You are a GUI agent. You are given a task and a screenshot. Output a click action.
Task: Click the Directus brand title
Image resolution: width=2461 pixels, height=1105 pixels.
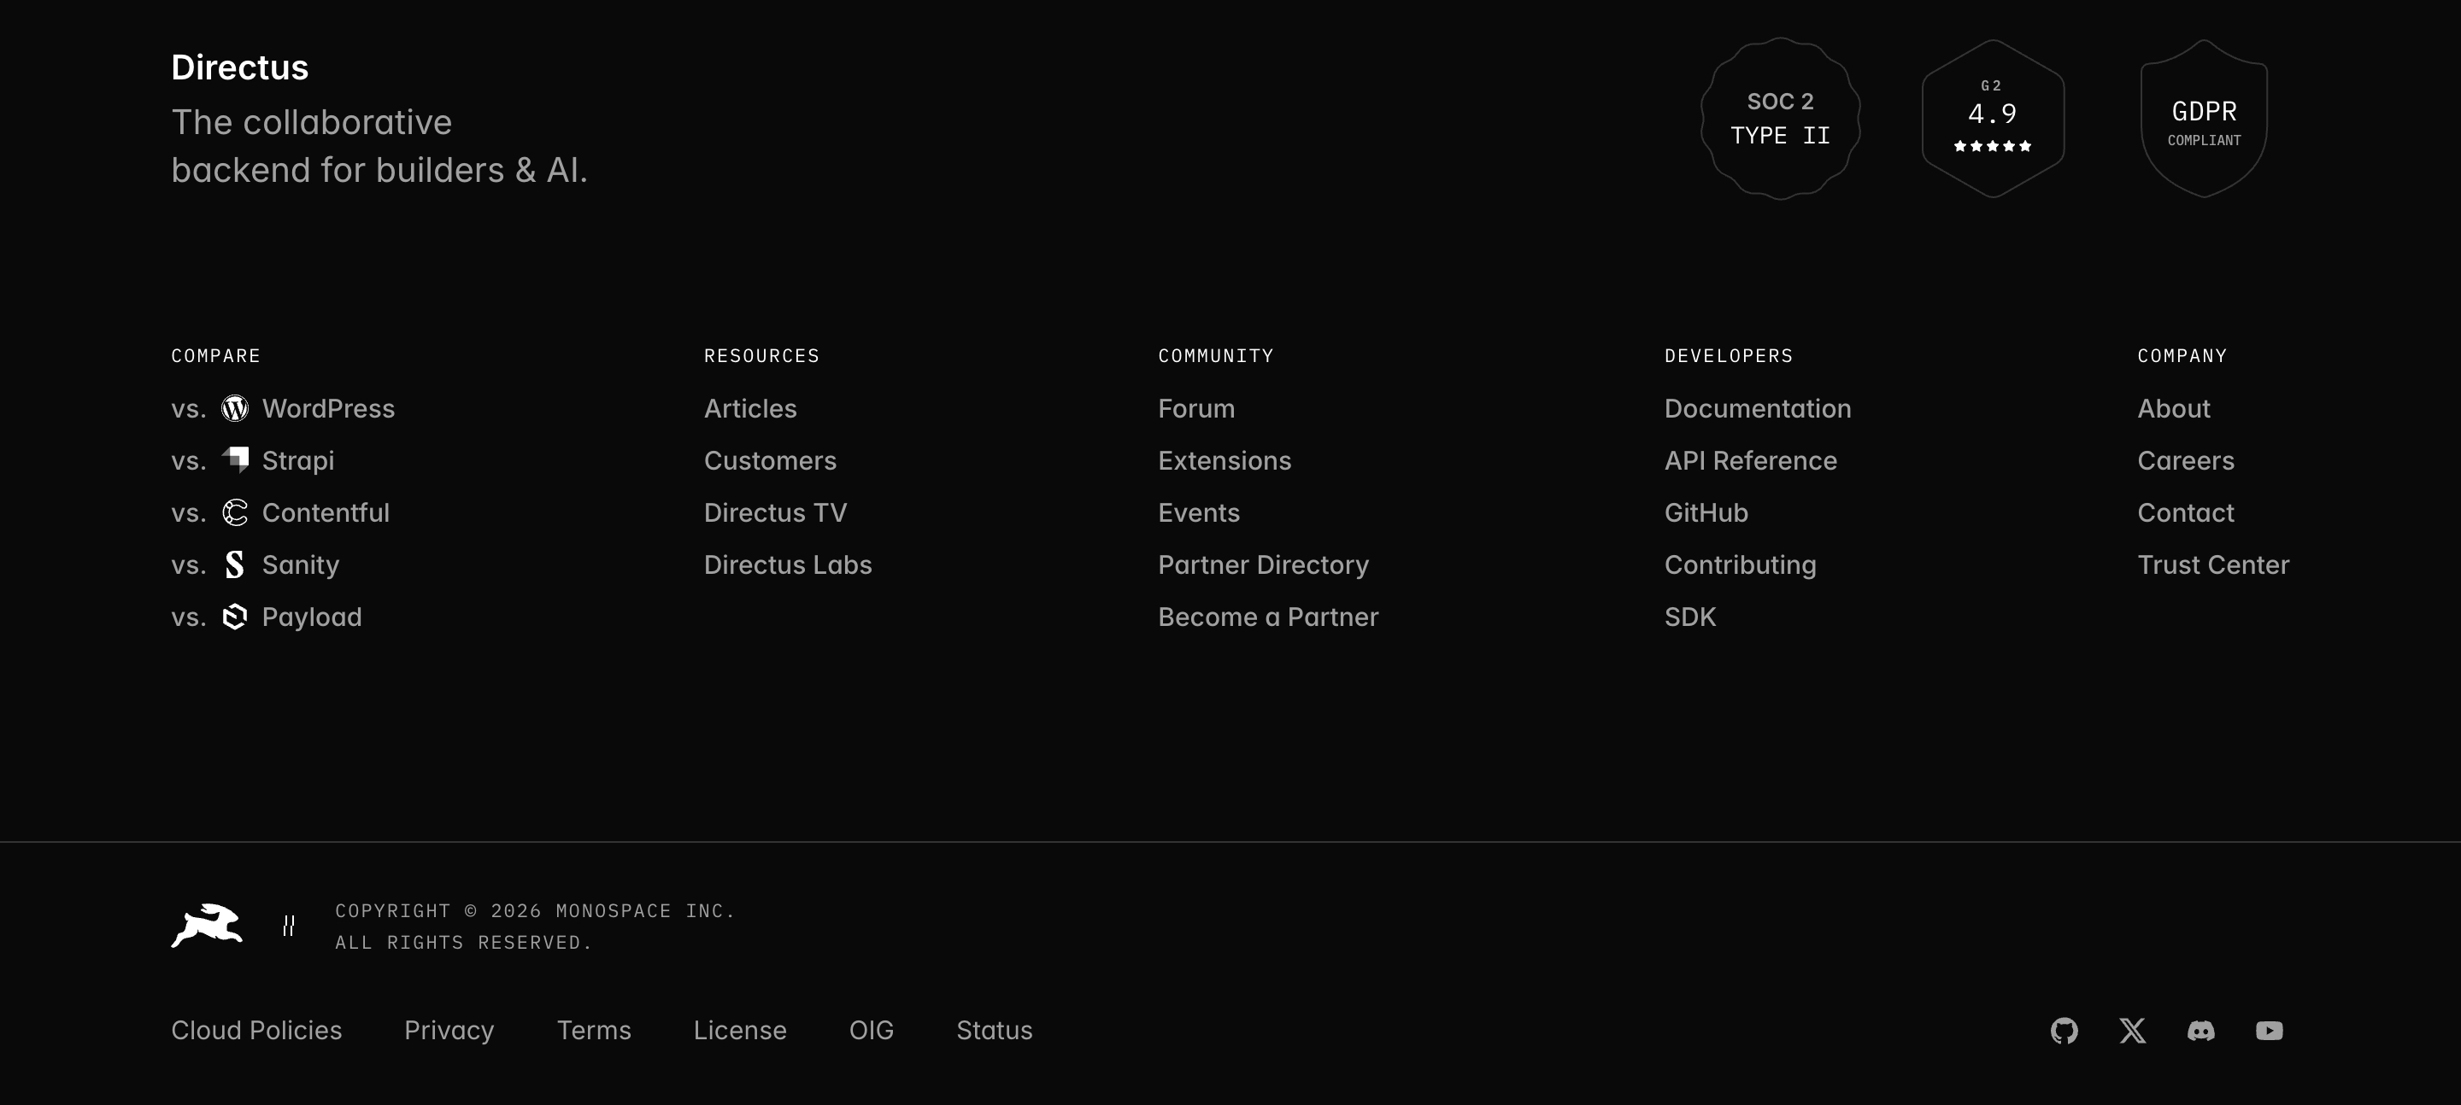click(x=240, y=67)
